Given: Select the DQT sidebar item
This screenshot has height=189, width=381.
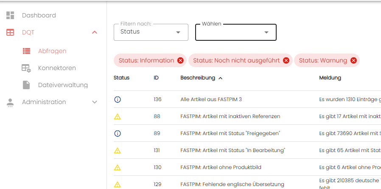Looking at the screenshot, I should [x=28, y=32].
